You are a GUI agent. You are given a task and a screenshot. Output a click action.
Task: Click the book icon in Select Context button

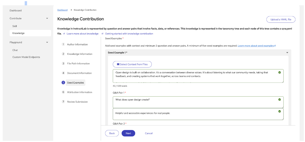click(118, 64)
